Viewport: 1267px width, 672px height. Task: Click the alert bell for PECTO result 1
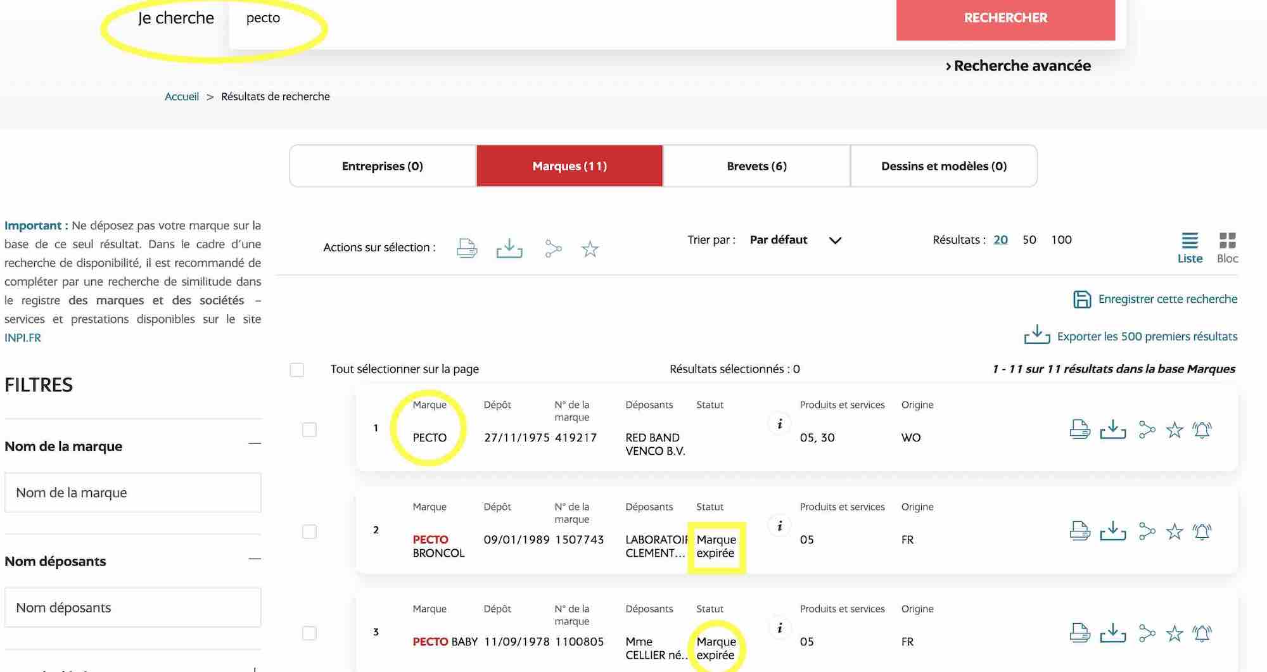coord(1202,430)
